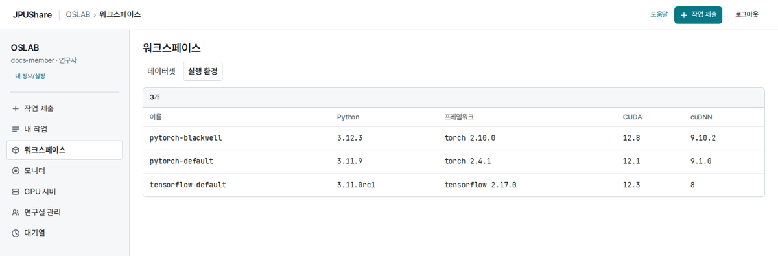The width and height of the screenshot is (778, 256).
Task: Click the monitor circle icon beside 모니터
Action: (x=16, y=170)
